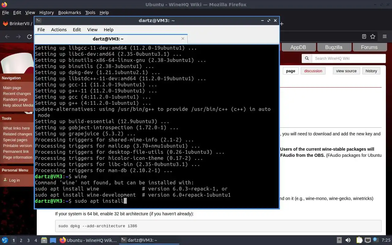This screenshot has width=392, height=245.
Task: Open Firefox Bookmarks menu
Action: [70, 13]
